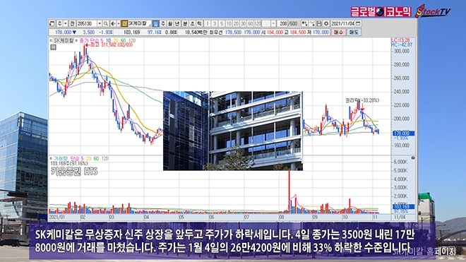Click the stock search magnifier icon
This screenshot has height=262, width=466.
[105, 23]
